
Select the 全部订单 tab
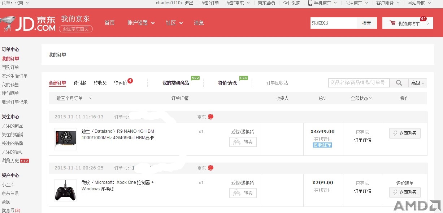[x=57, y=83]
